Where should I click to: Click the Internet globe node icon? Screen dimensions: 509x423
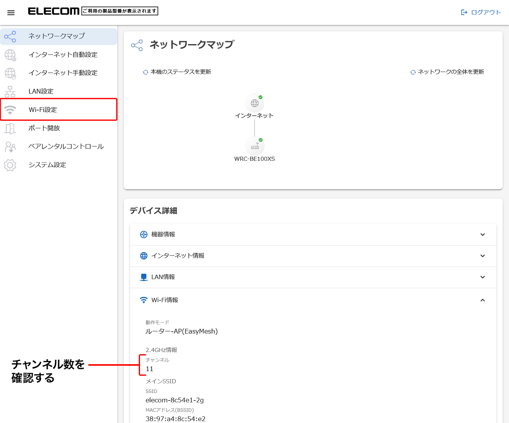(x=254, y=103)
